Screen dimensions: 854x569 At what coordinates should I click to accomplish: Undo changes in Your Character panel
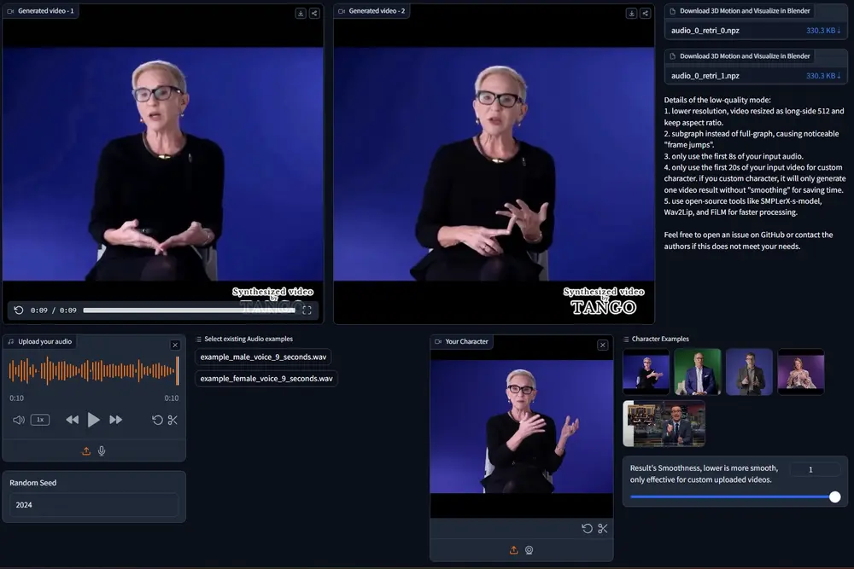click(588, 528)
